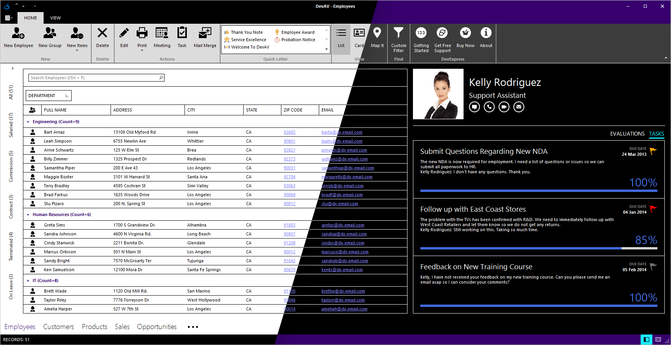Switch to the EVALUATIONS tab
This screenshot has width=671, height=345.
pos(627,134)
